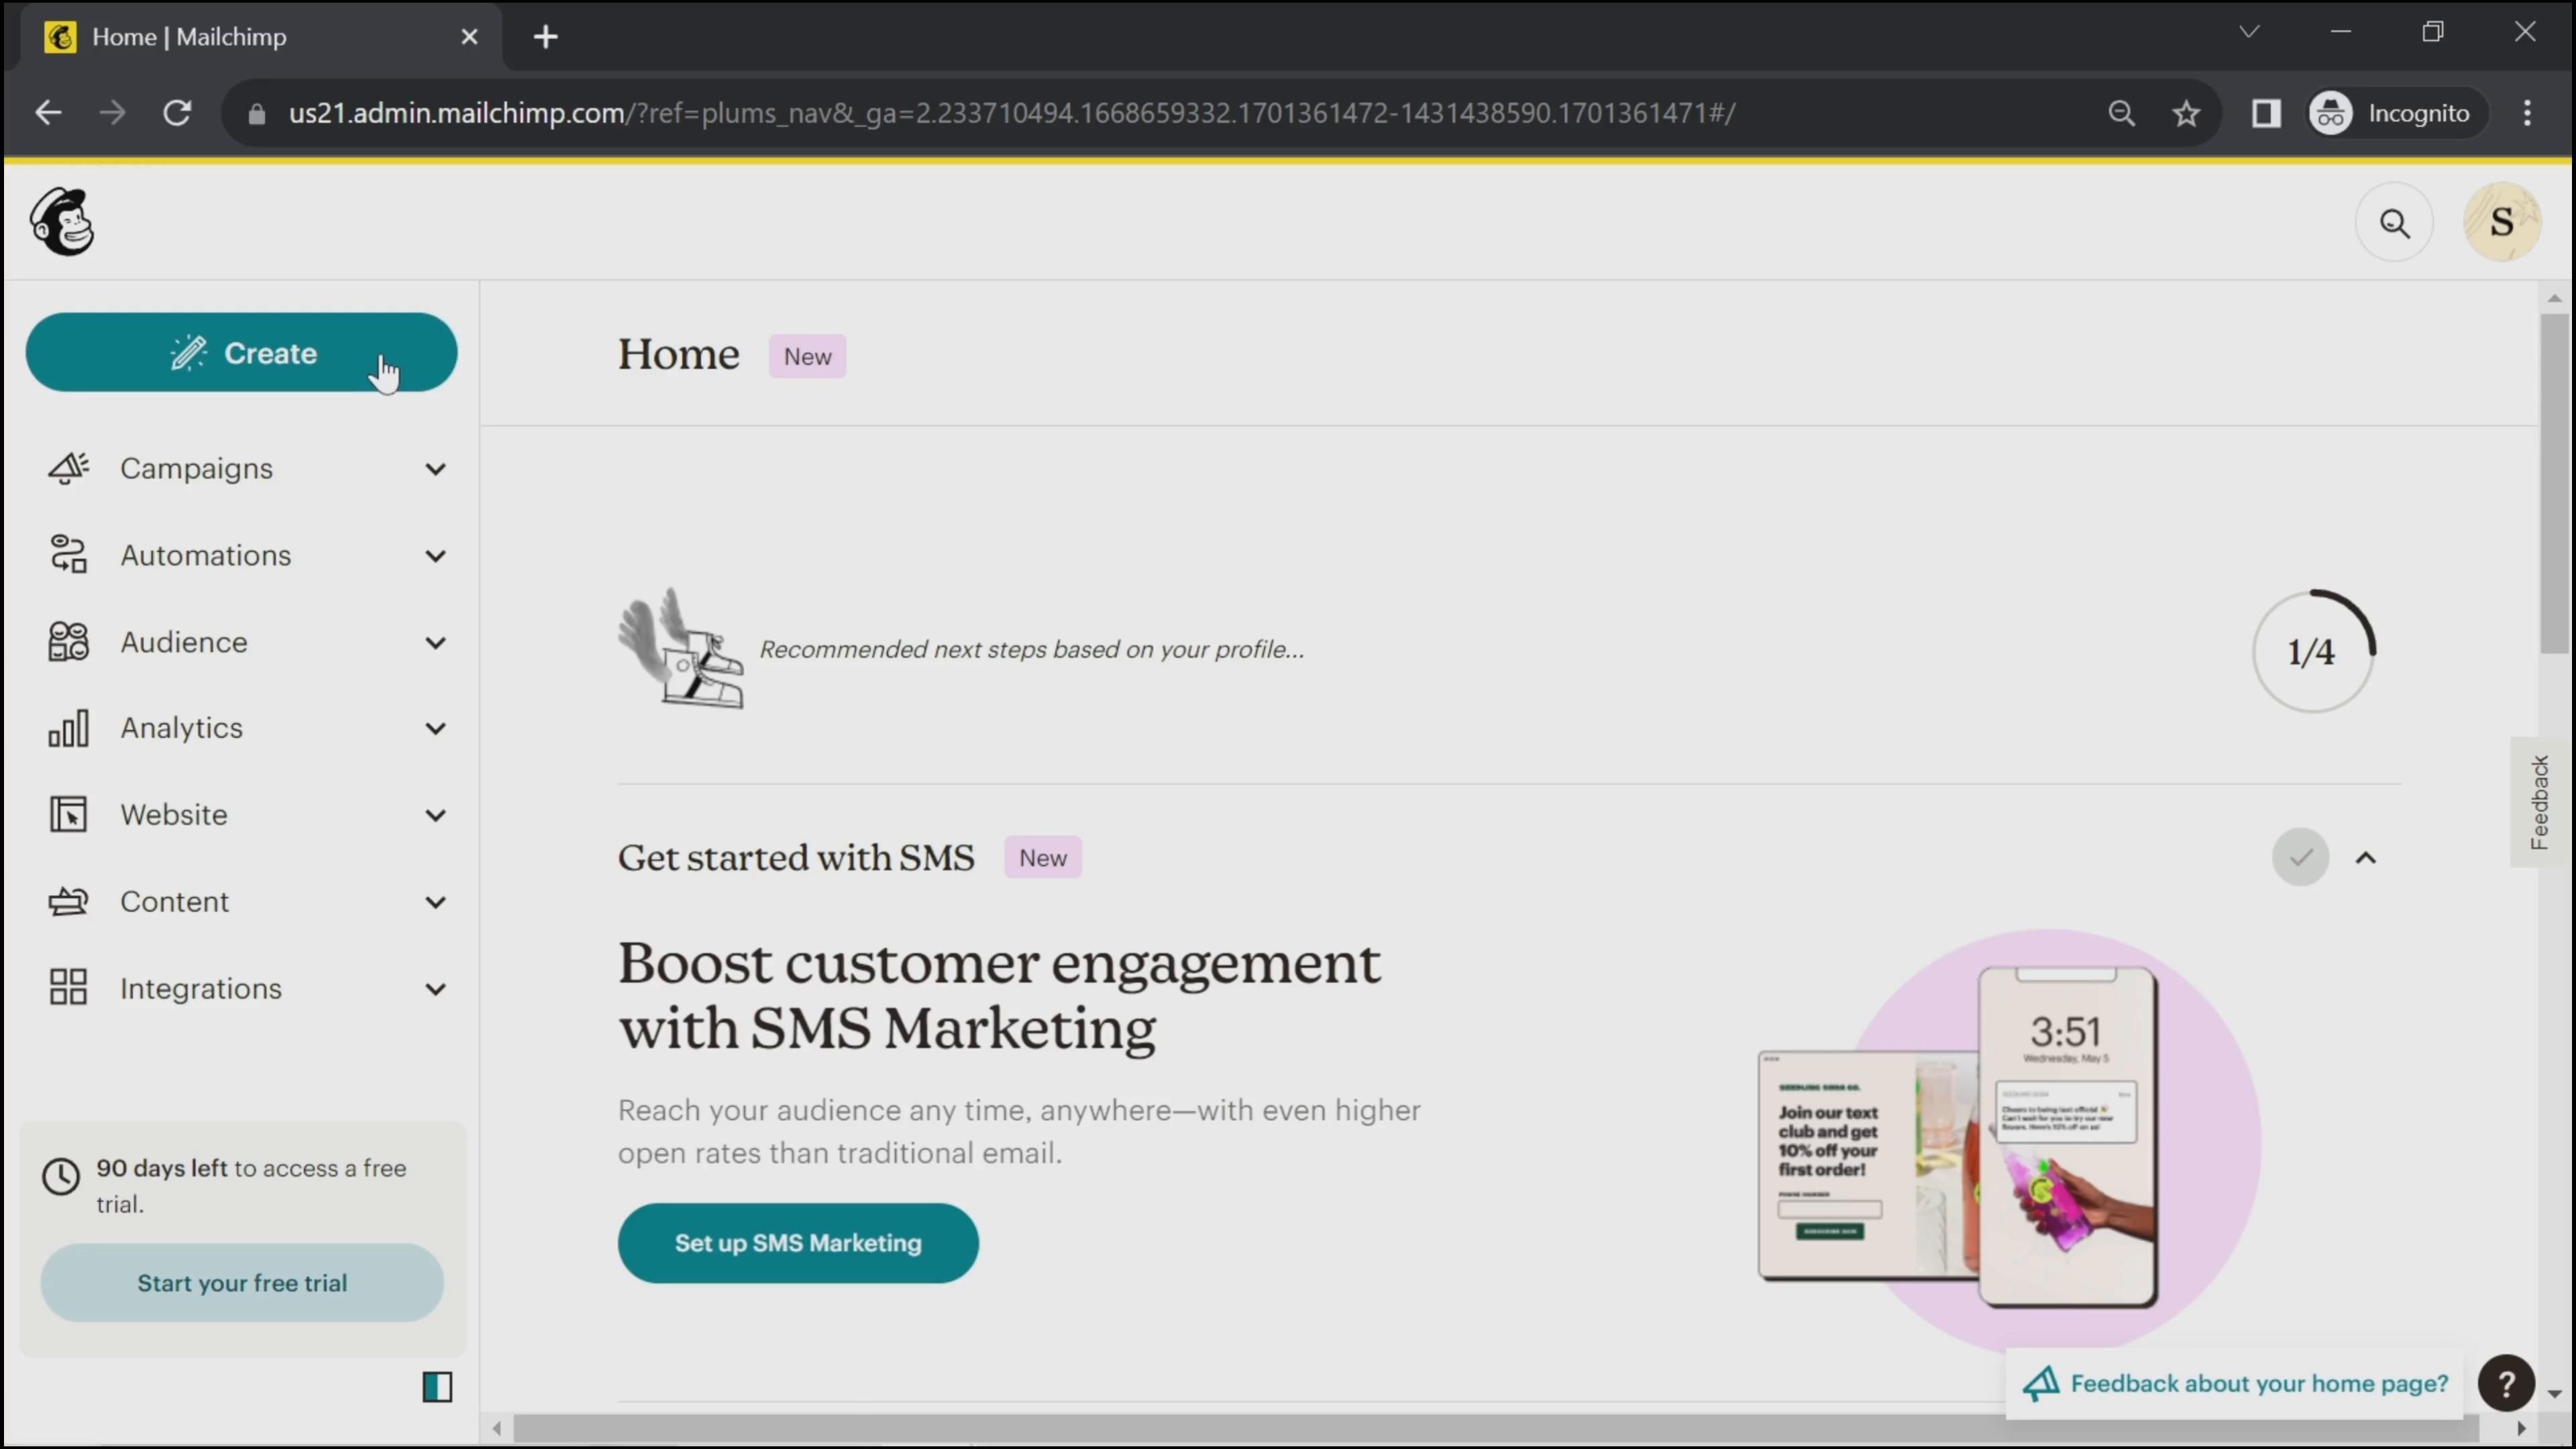The width and height of the screenshot is (2576, 1449).
Task: Click the Mailchimp Freddie logo
Action: [x=62, y=222]
